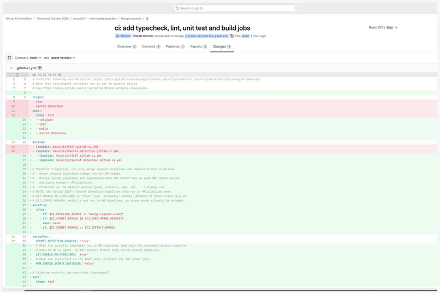
Task: Open the Merge requests breadcrumb
Action: coord(131,19)
